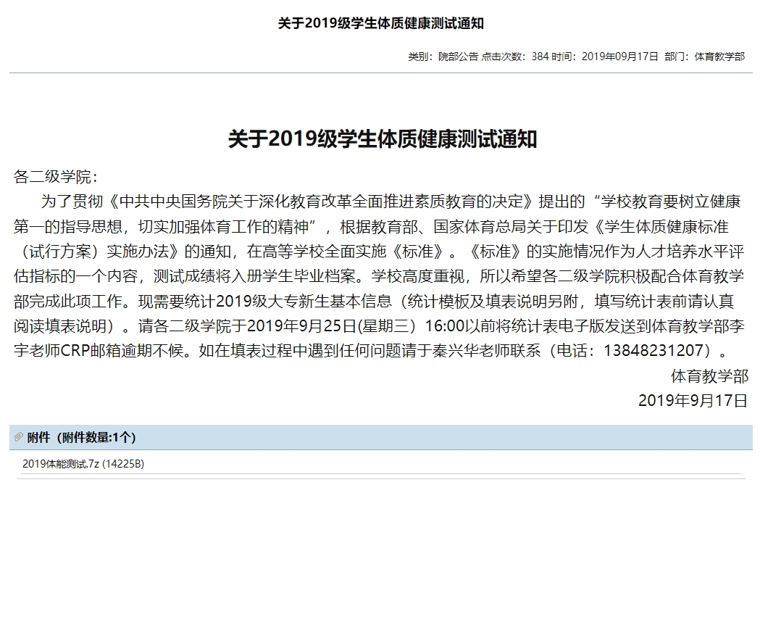Click the 时间：2019年09月17日 metadata

click(x=605, y=57)
